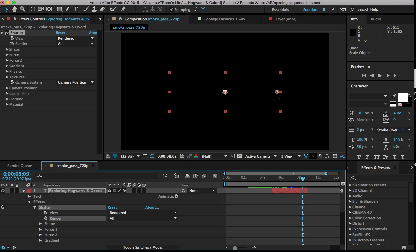This screenshot has width=416, height=252.
Task: Click the Draft 3D icon in timeline
Action: (x=176, y=176)
